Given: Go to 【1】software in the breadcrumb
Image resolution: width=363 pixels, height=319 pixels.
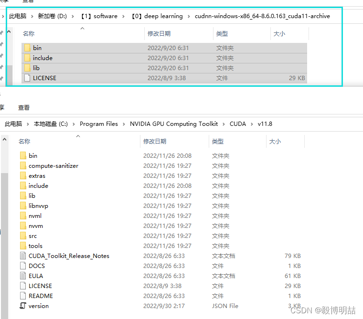Looking at the screenshot, I should [x=99, y=16].
